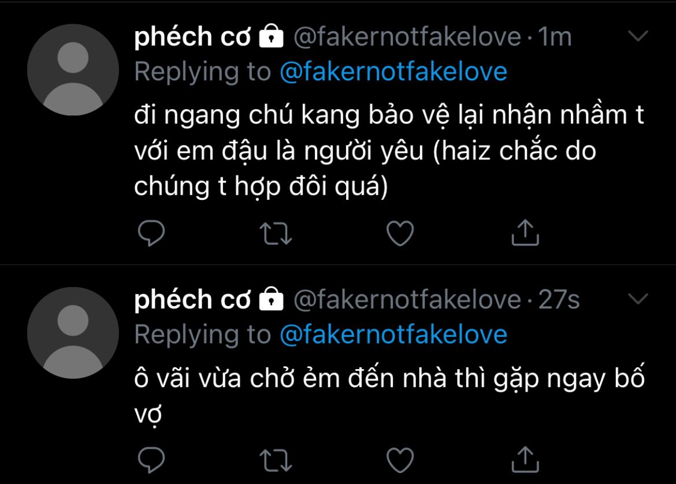Open the 27s timestamp of second tweet
The image size is (676, 484).
559,300
